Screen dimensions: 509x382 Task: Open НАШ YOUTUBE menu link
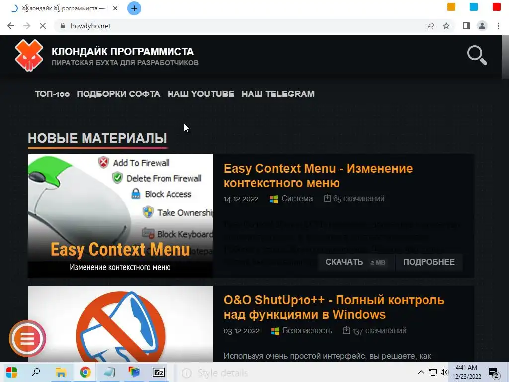click(x=201, y=94)
